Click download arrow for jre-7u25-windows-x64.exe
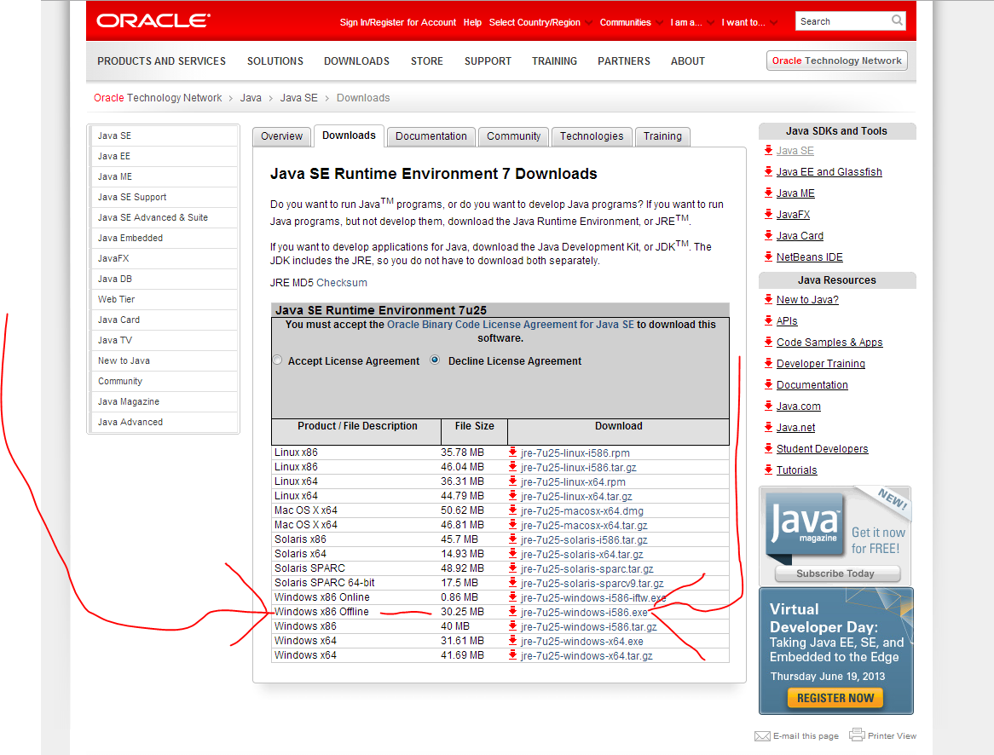The image size is (994, 755). coord(513,641)
